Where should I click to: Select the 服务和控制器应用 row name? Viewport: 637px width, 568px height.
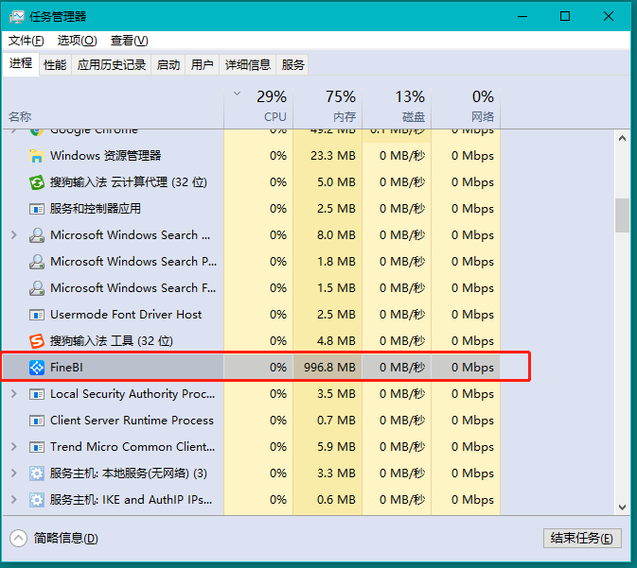coord(96,209)
